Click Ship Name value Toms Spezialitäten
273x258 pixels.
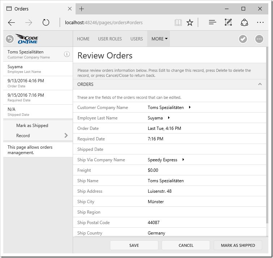(166, 181)
